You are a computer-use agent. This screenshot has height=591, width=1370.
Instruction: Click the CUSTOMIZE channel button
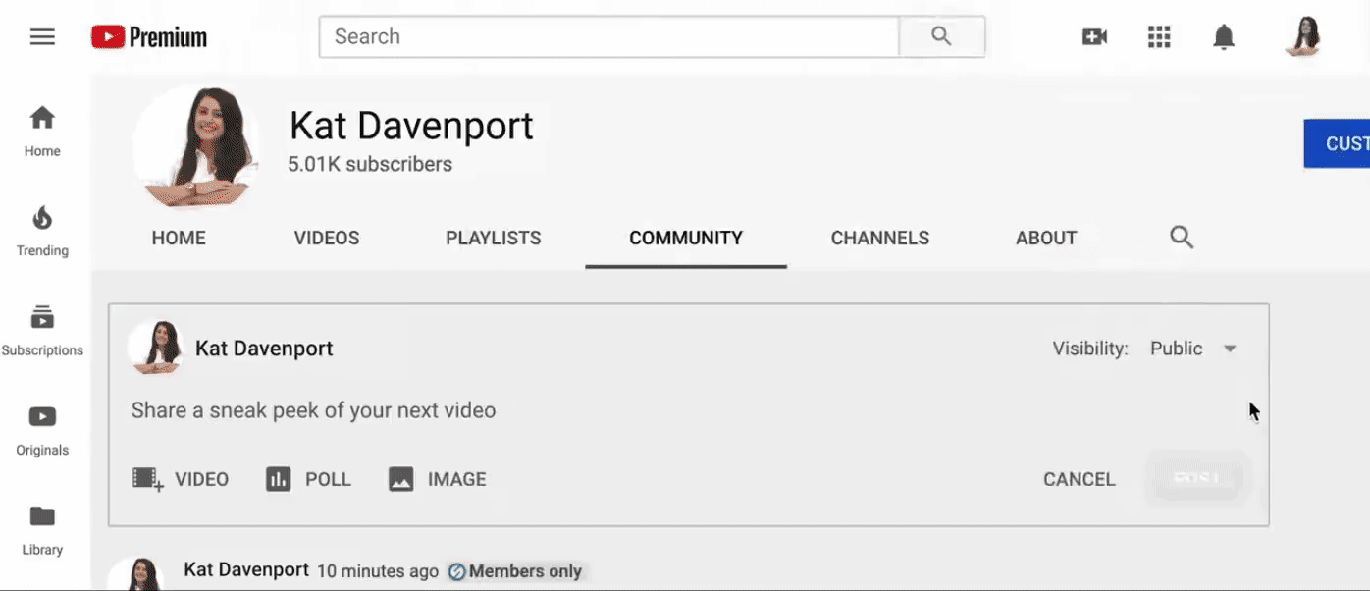point(1344,143)
